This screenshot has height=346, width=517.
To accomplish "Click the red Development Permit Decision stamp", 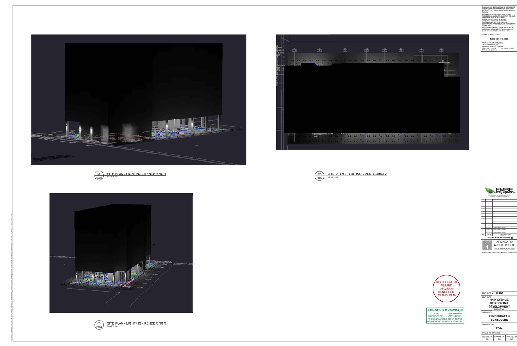I will pos(446,289).
